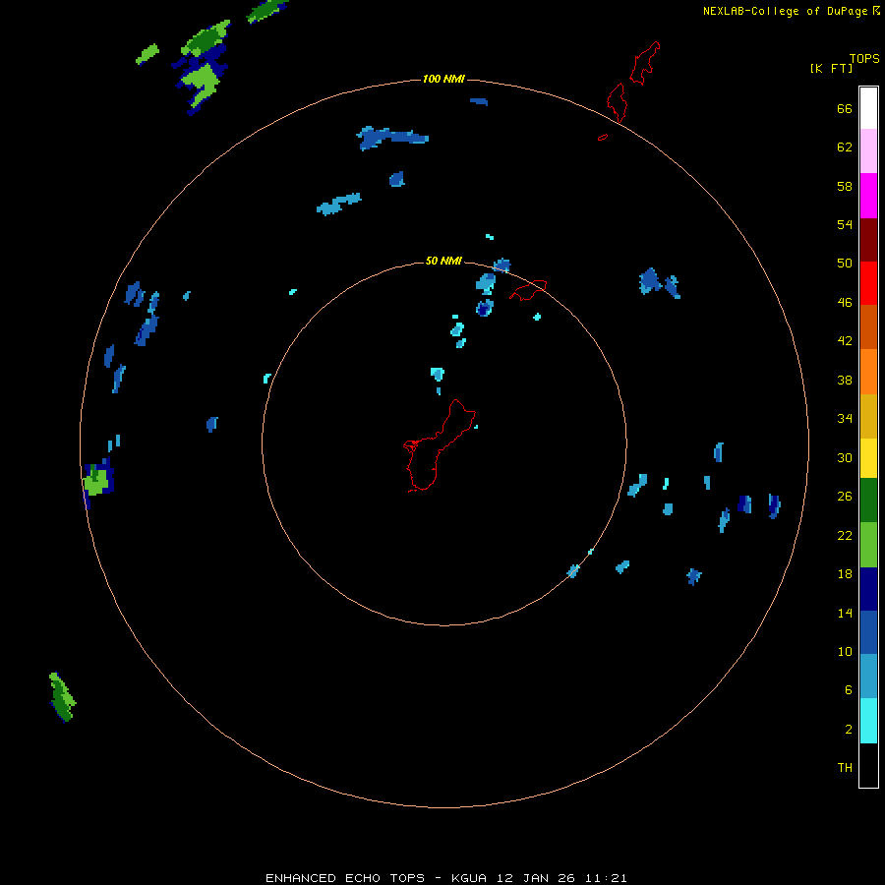Screen dimensions: 885x885
Task: Click the legend value 58
Action: click(845, 186)
